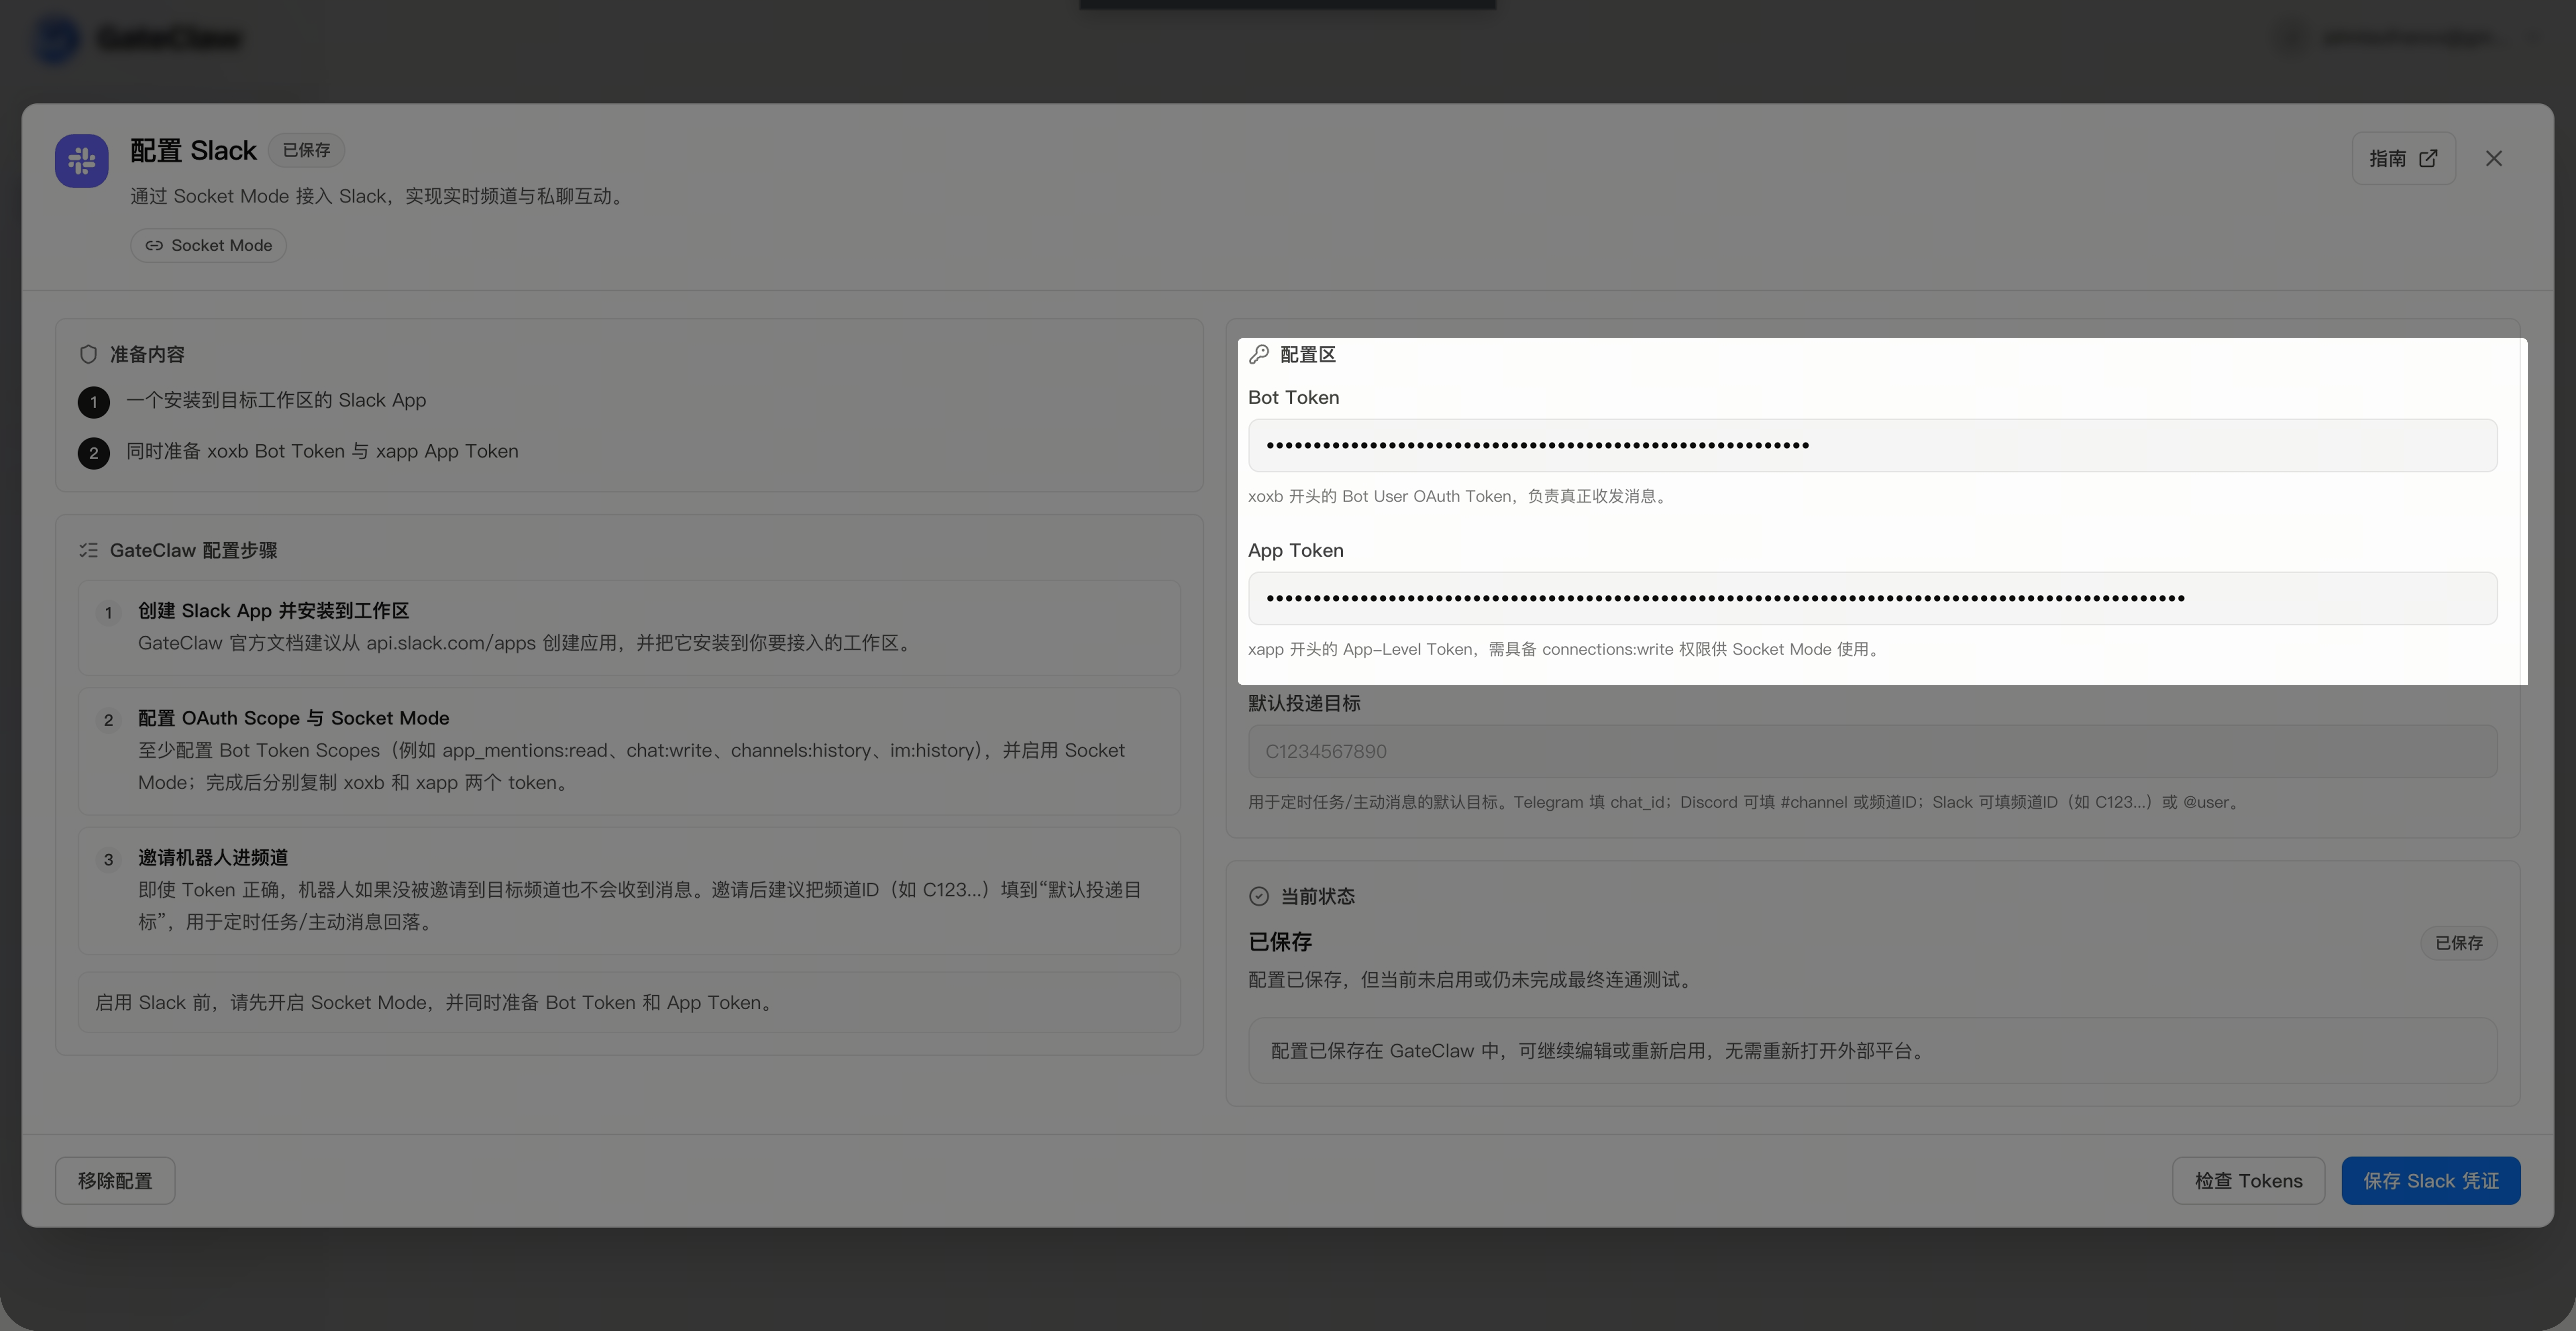Image resolution: width=2576 pixels, height=1331 pixels.
Task: Click the 已保存 badge next to title
Action: pyautogui.click(x=306, y=150)
